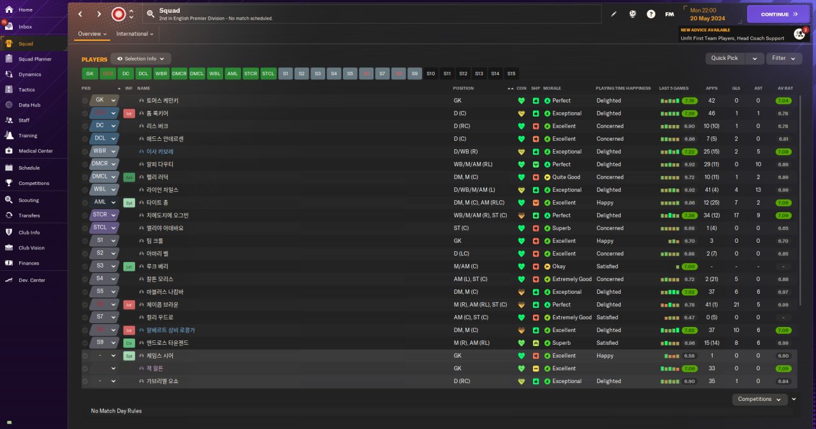Open the new advice notification icon
Image resolution: width=816 pixels, height=429 pixels.
[x=799, y=34]
